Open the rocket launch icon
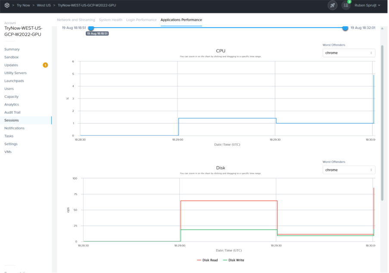The image size is (389, 273). point(332,5)
